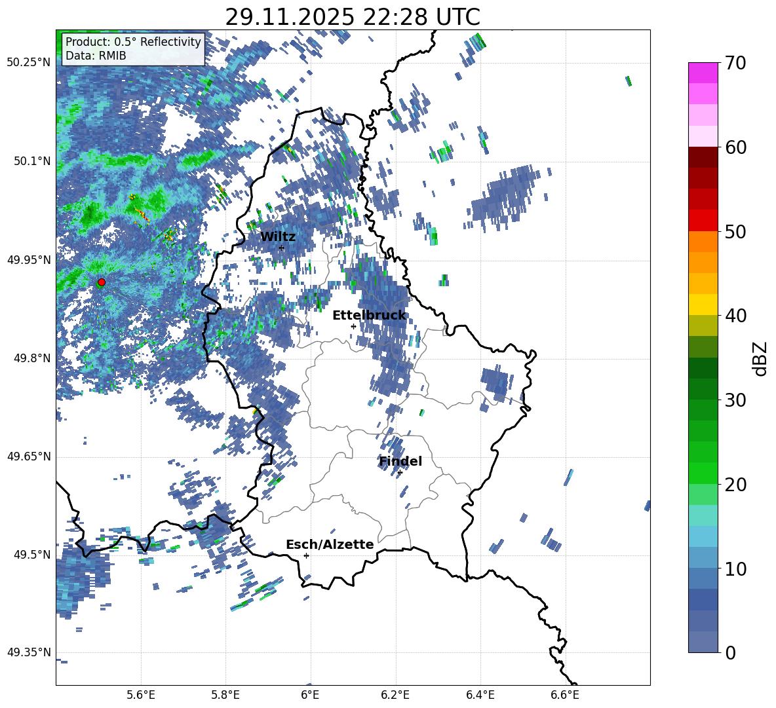The image size is (776, 708).
Task: Click the Data: RMIB label
Action: [96, 56]
